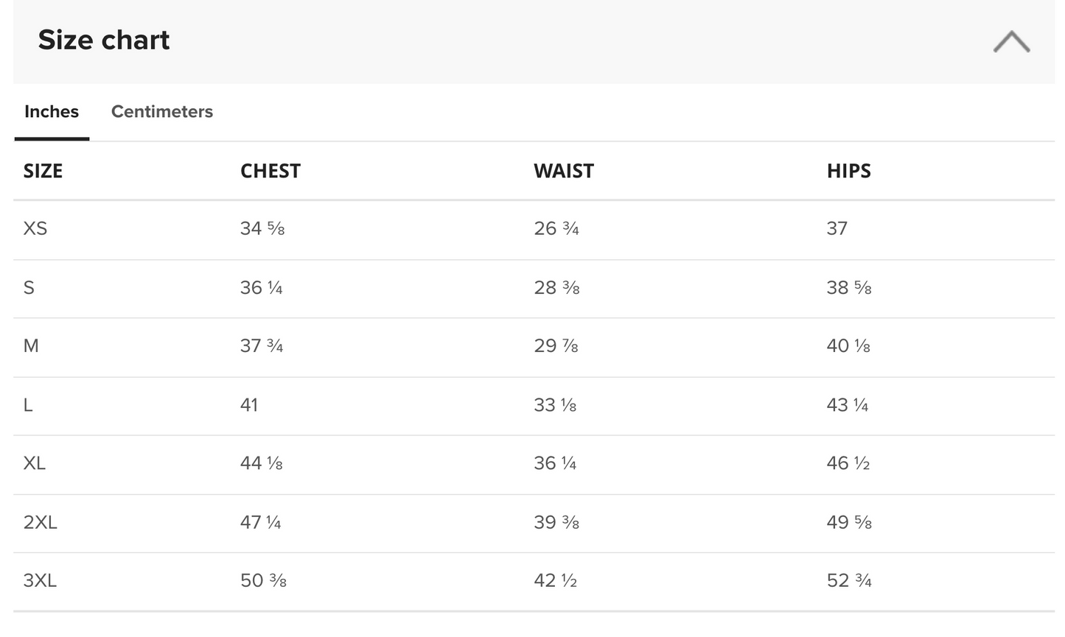This screenshot has height=637, width=1065.
Task: Click the CHEST column header
Action: (x=270, y=171)
